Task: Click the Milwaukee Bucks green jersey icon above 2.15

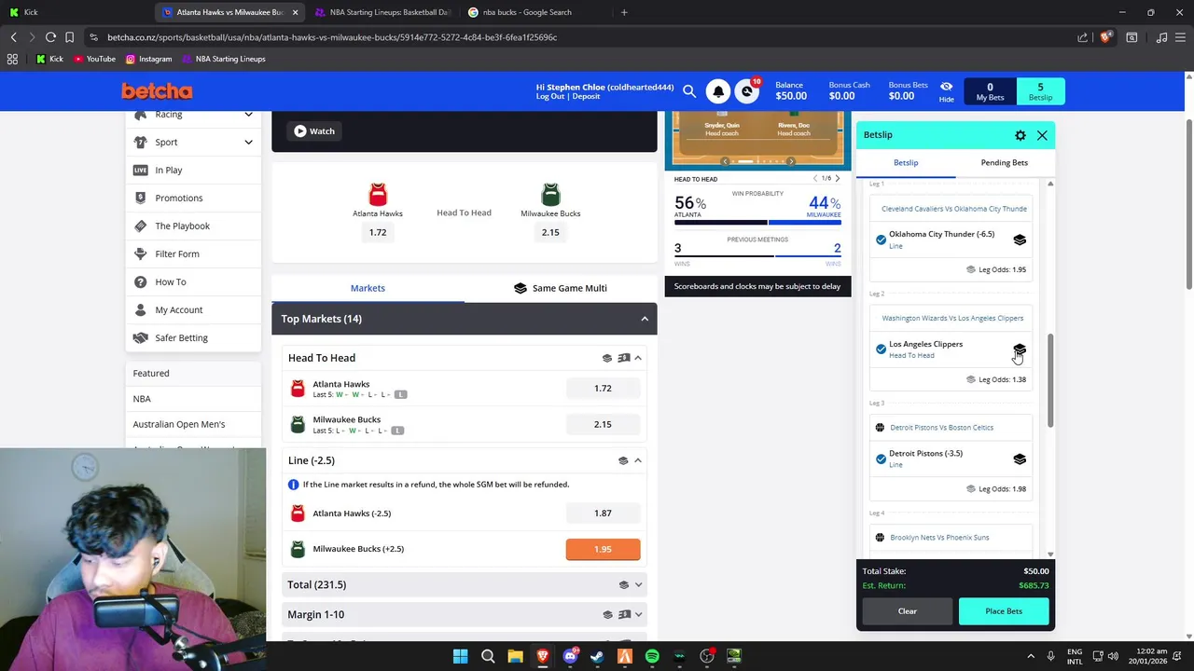Action: click(550, 194)
